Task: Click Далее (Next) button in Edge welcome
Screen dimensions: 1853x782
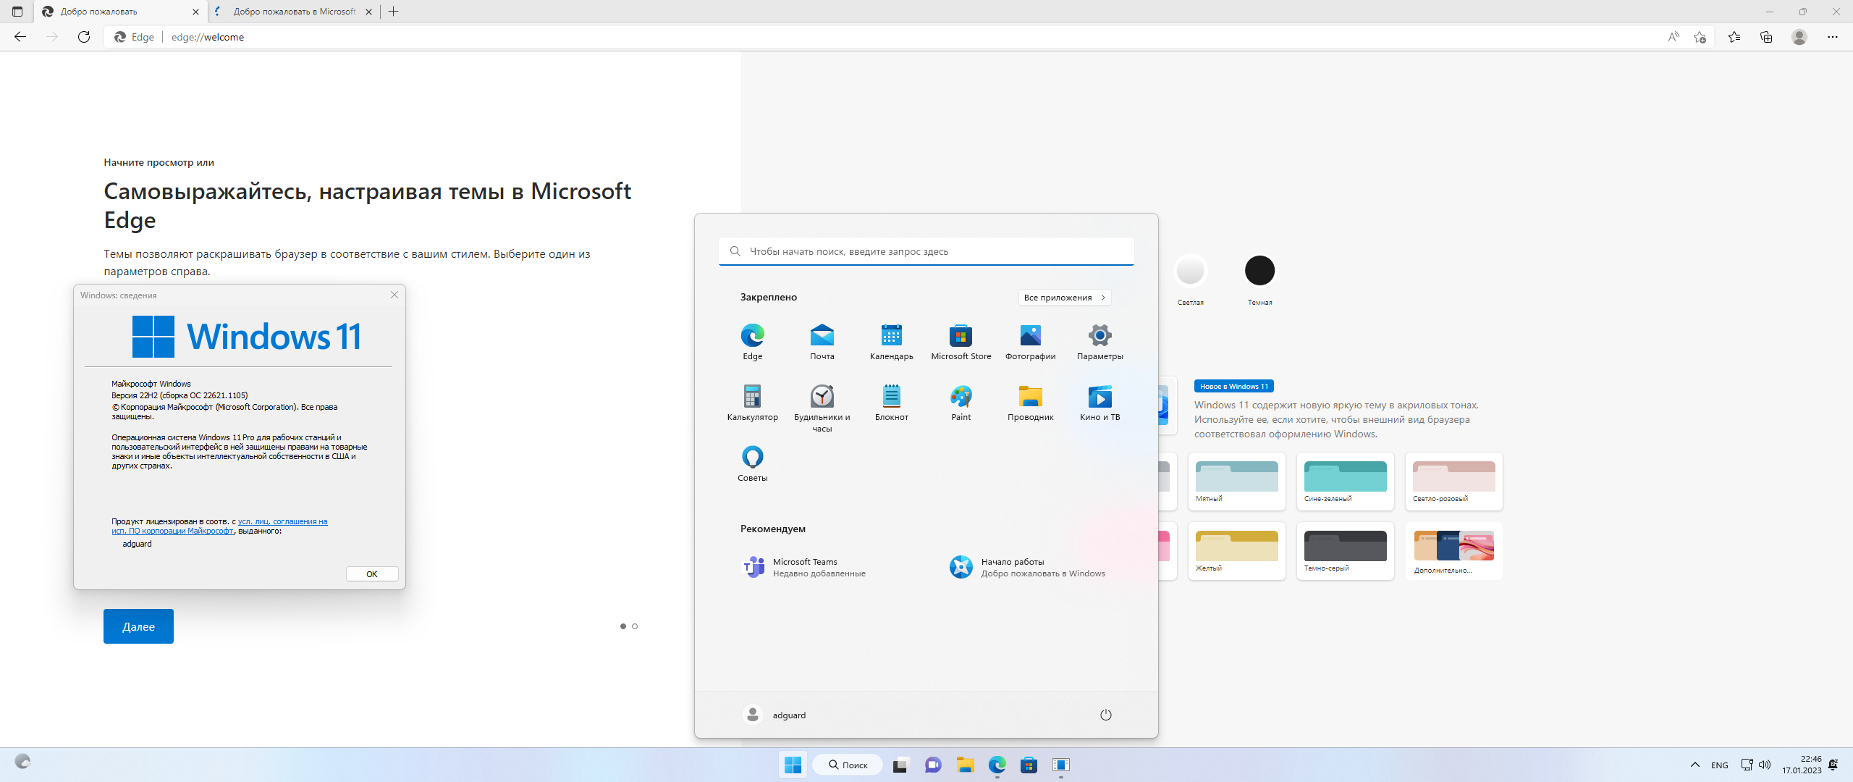Action: pyautogui.click(x=138, y=626)
